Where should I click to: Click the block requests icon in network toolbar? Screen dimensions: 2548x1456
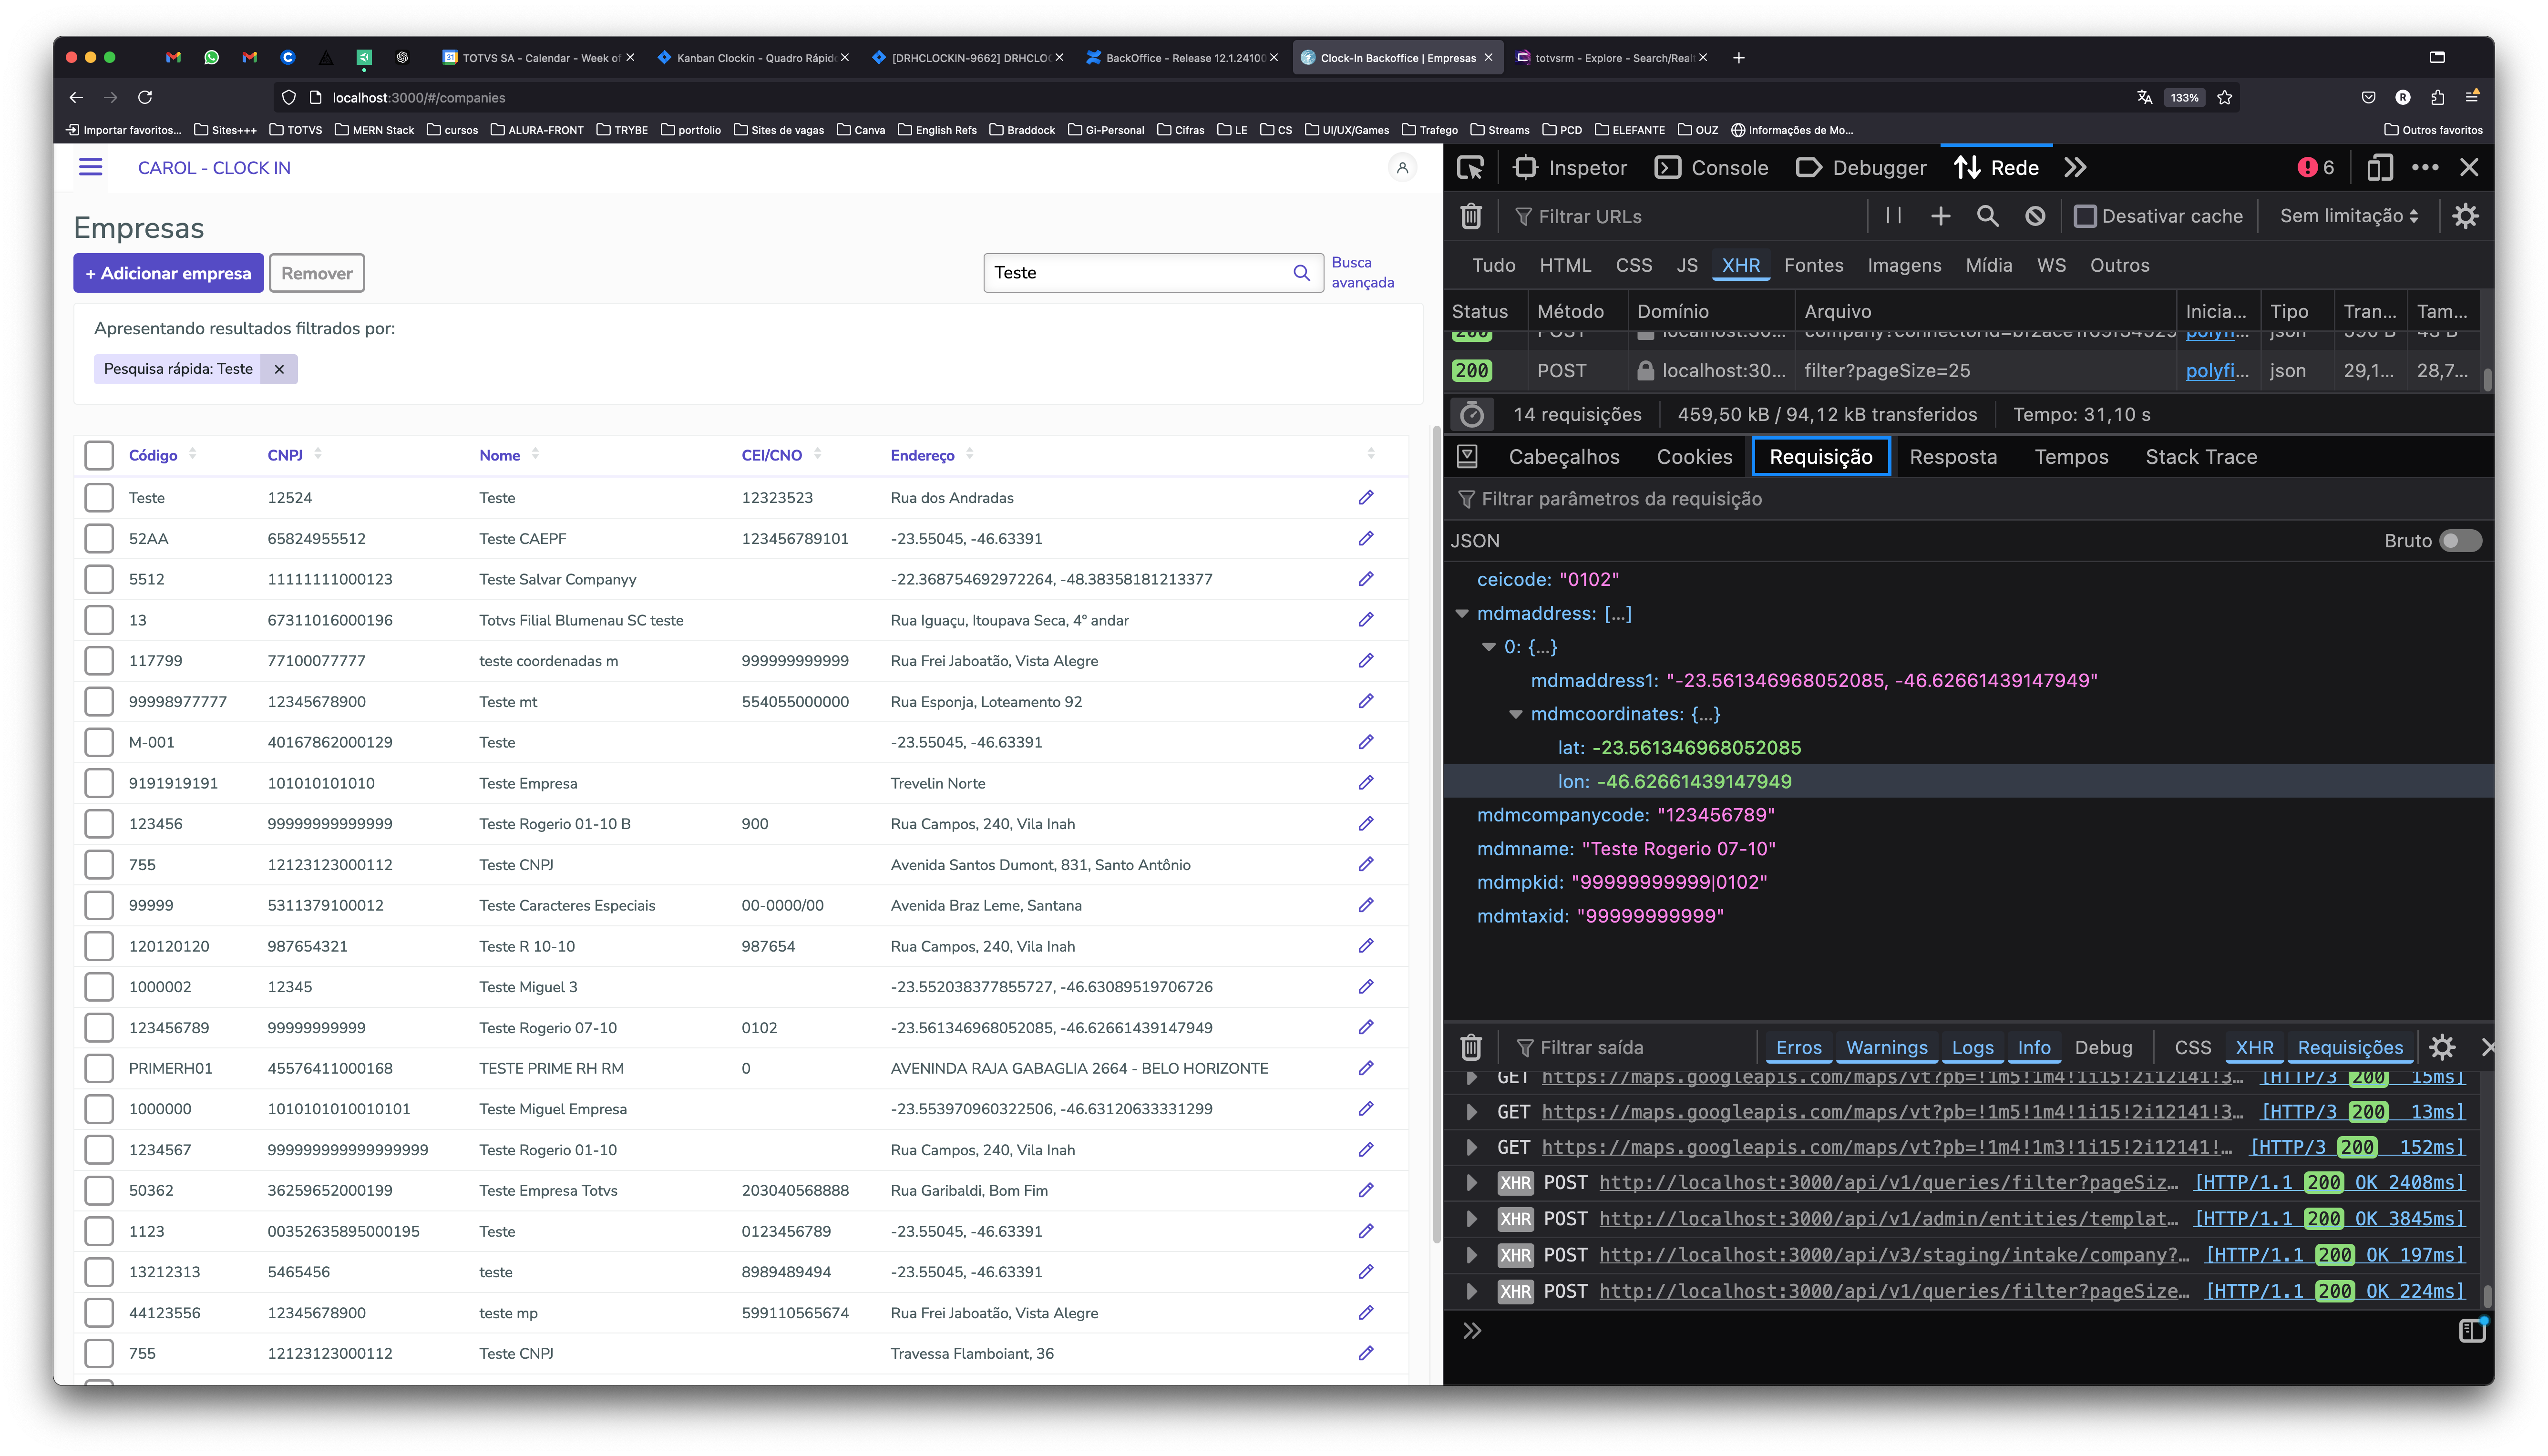[x=2034, y=216]
